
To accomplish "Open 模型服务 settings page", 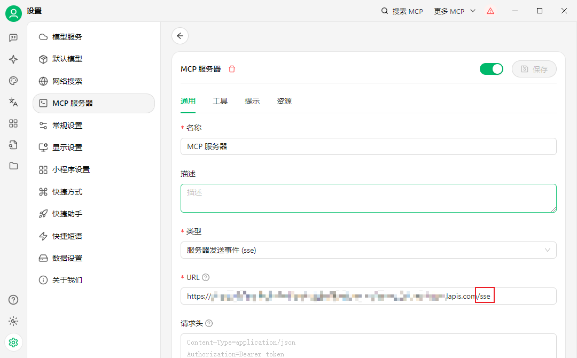I will coord(94,37).
